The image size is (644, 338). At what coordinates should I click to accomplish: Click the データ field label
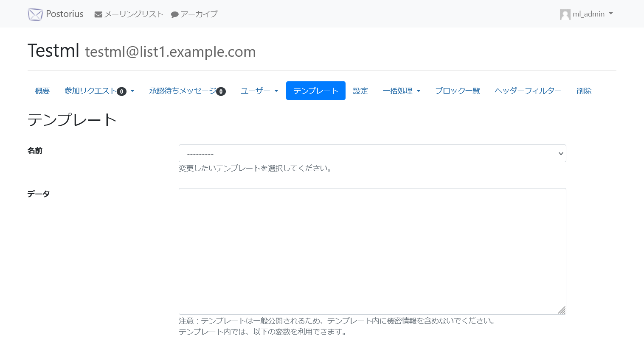(x=39, y=194)
